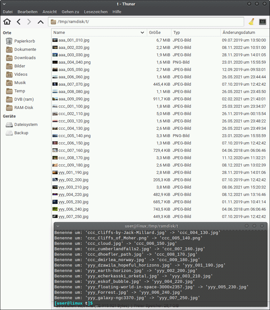Open the Lesezeichen menu
Screen dimensions: 270x310
[96, 12]
